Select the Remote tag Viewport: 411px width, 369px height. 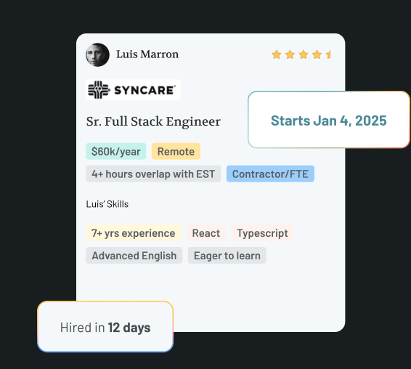tap(176, 151)
